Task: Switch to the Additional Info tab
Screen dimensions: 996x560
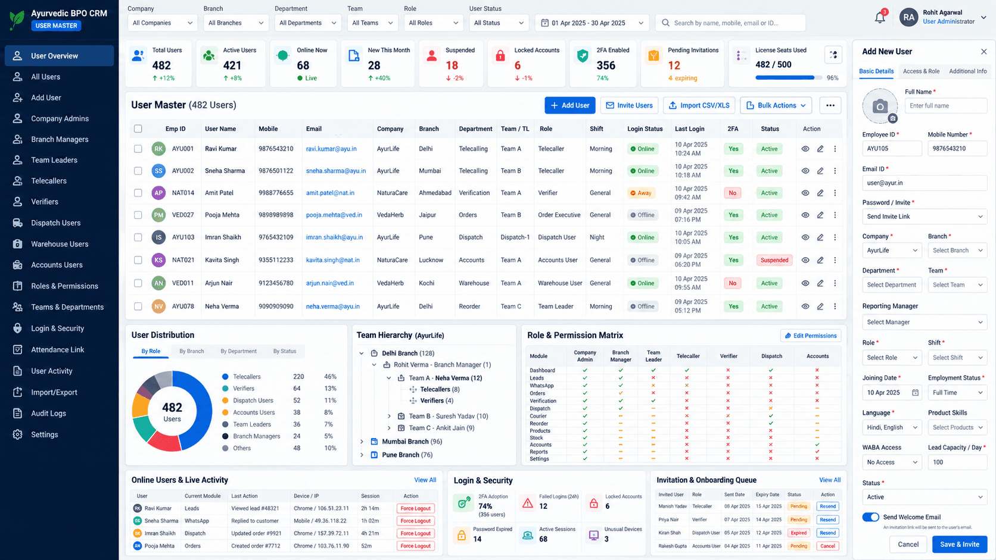Action: 967,71
